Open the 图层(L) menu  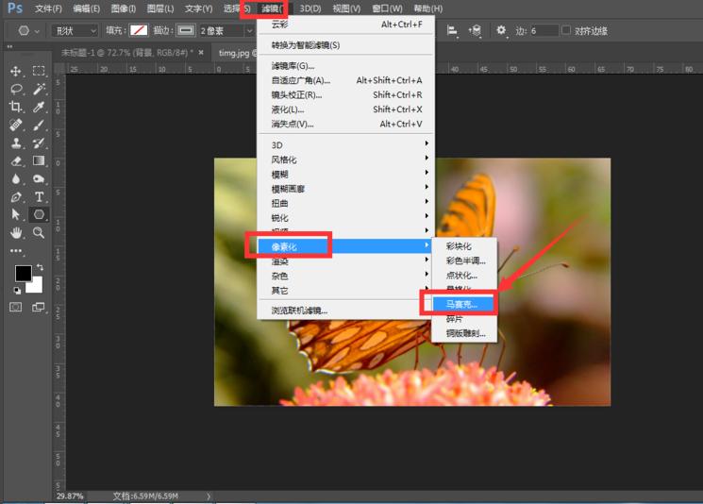click(x=160, y=8)
